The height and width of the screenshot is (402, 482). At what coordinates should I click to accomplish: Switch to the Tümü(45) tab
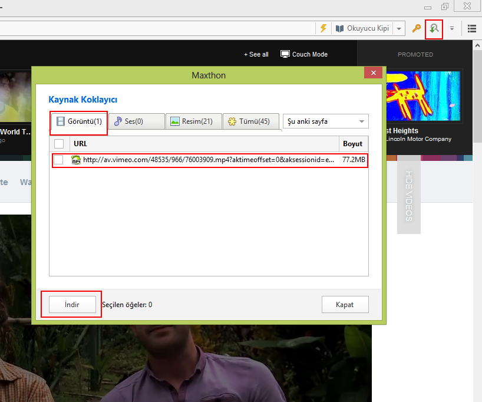pyautogui.click(x=251, y=121)
